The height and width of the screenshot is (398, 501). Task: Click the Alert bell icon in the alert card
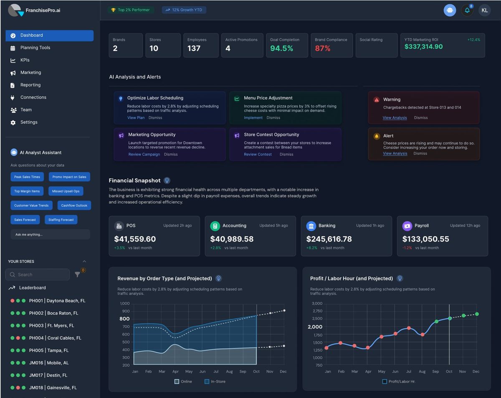point(377,136)
